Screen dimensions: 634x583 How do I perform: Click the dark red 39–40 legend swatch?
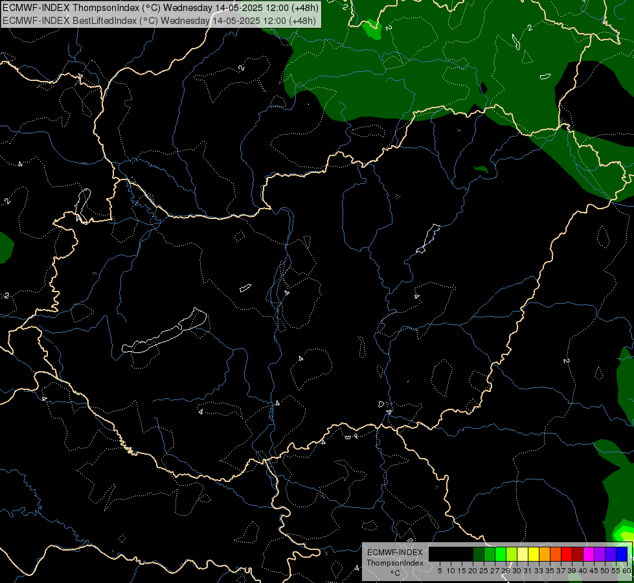click(x=578, y=554)
